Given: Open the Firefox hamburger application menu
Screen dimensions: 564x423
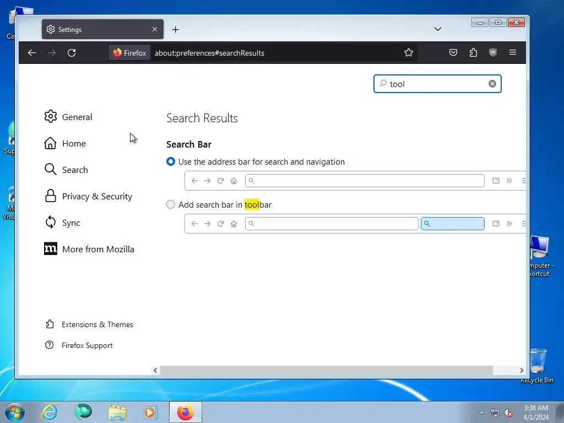Looking at the screenshot, I should click(513, 52).
